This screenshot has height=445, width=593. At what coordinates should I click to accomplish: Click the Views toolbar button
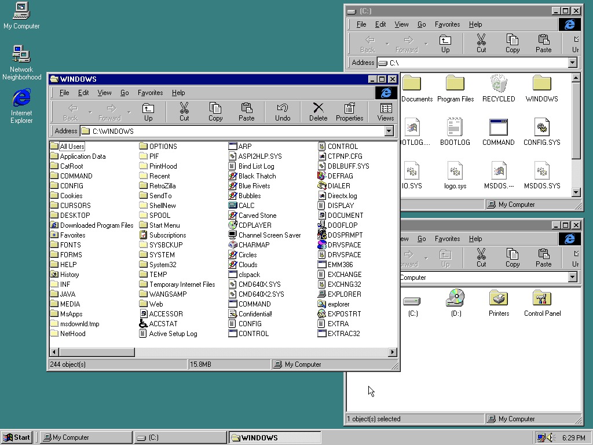[386, 112]
